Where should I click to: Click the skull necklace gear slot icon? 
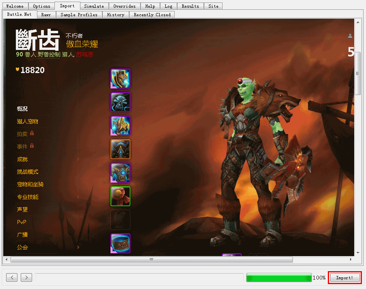coord(121,102)
